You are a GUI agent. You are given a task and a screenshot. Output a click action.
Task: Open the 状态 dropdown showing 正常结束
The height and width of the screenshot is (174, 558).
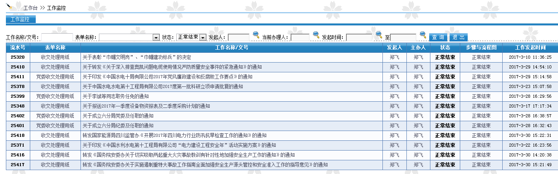[x=203, y=38]
